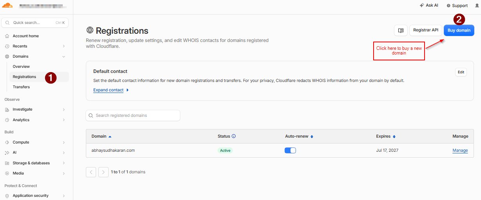Image resolution: width=481 pixels, height=200 pixels.
Task: Click the Quick search field
Action: click(35, 23)
